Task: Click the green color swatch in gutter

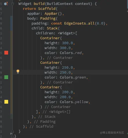Action: click(6, 77)
